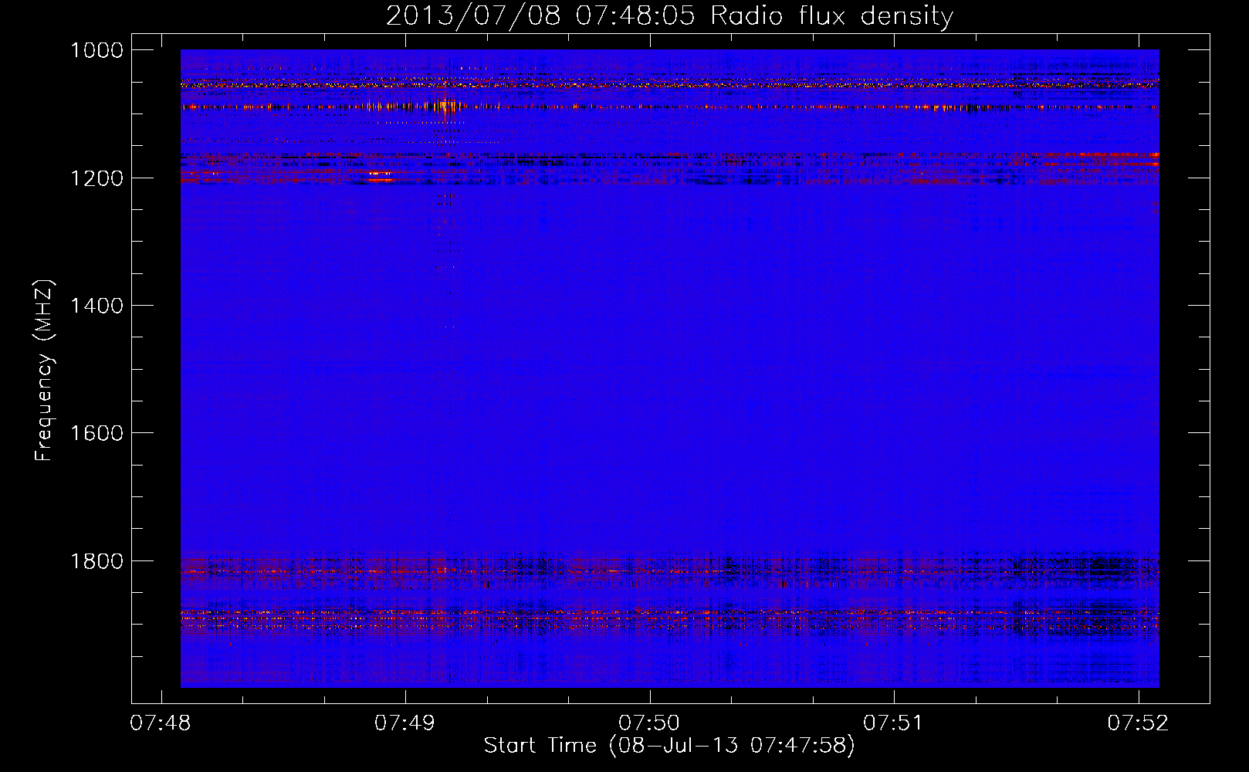Click the 1800 frequency tick label

(96, 561)
